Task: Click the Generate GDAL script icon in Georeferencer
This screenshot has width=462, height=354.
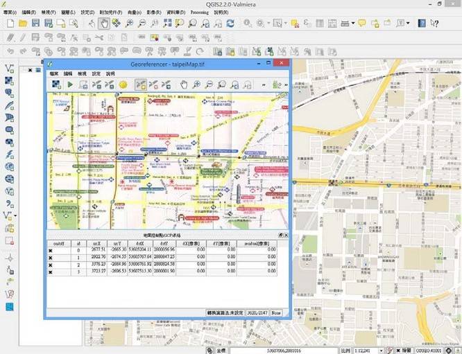Action: tap(83, 85)
